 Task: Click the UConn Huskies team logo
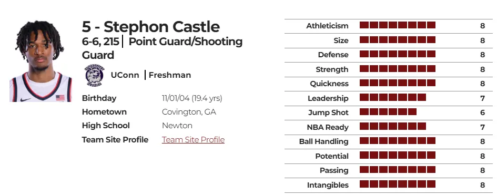pyautogui.click(x=94, y=75)
